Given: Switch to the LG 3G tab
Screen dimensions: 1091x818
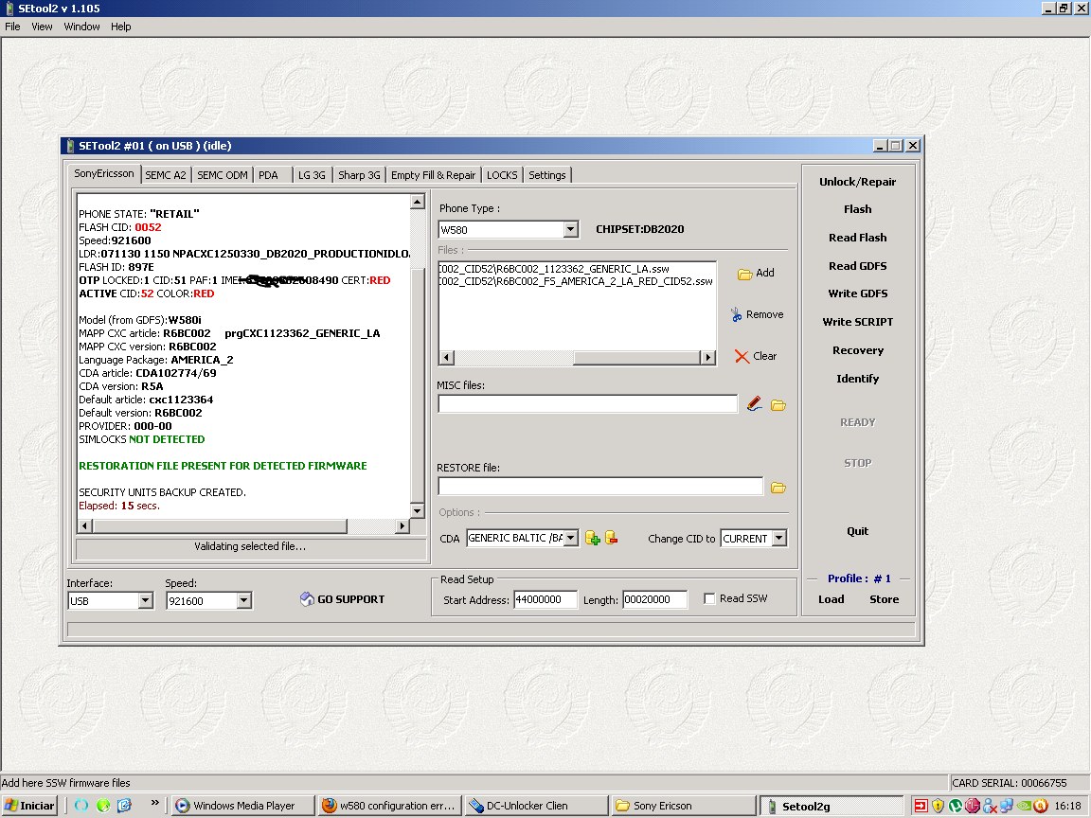Looking at the screenshot, I should pos(312,175).
